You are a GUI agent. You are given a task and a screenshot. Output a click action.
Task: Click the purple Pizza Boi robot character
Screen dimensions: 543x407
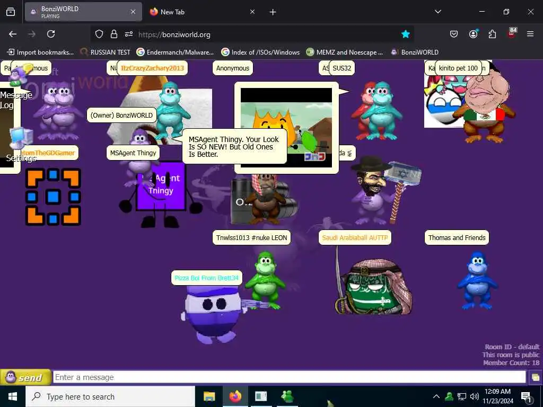click(212, 315)
